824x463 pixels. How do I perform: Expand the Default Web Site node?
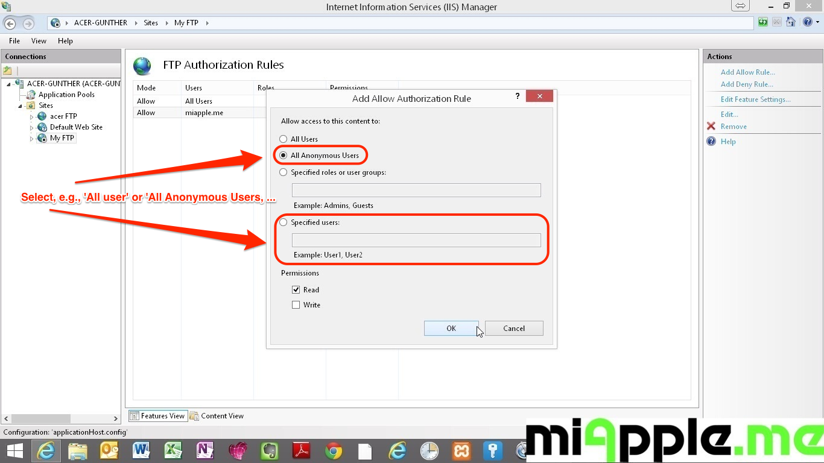click(32, 127)
